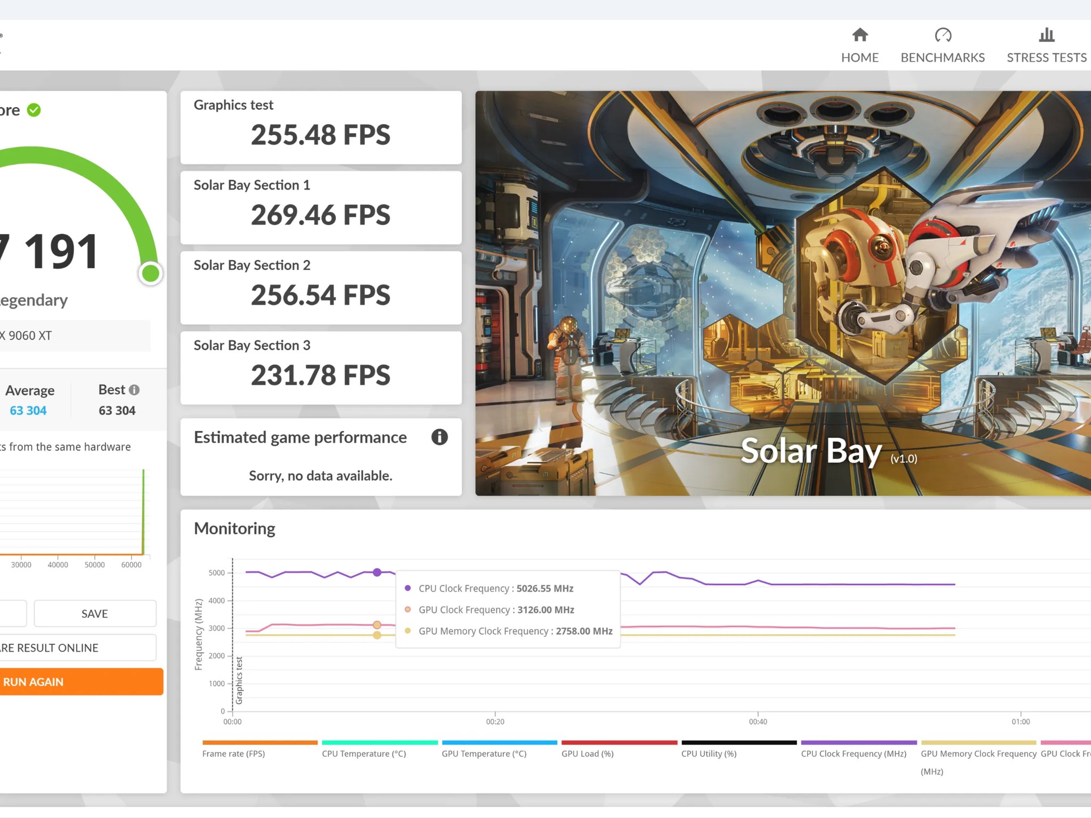Open Benchmarks via the gauge icon
Viewport: 1091px width, 818px height.
pos(942,35)
